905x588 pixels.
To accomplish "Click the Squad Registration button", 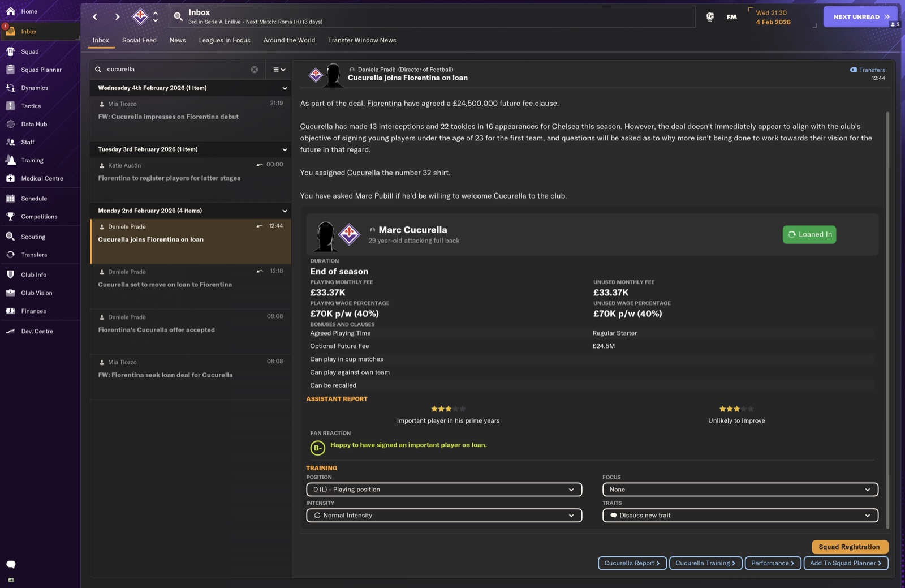I will pyautogui.click(x=850, y=547).
